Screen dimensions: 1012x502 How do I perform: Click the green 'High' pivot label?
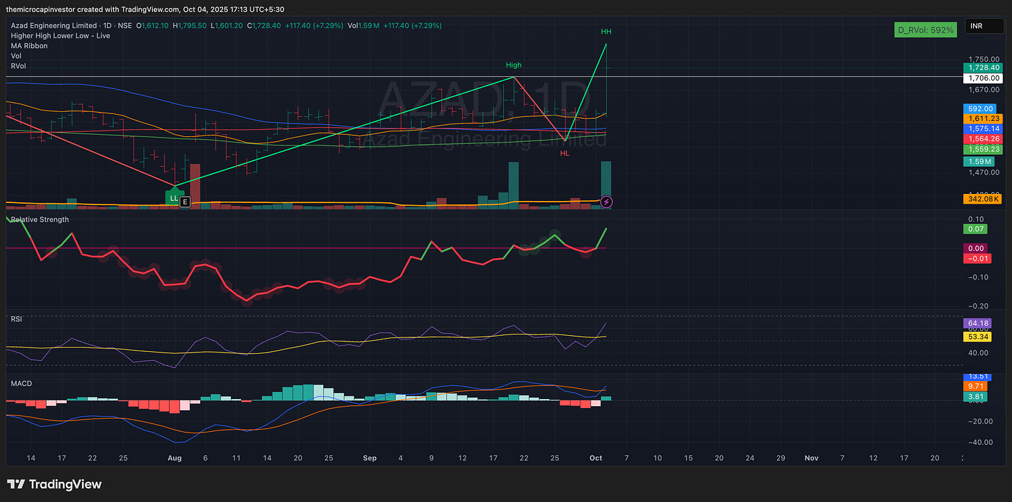click(x=514, y=65)
